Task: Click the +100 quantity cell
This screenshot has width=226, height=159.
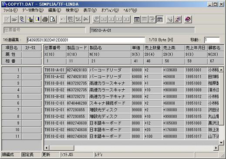Action: [153, 136]
